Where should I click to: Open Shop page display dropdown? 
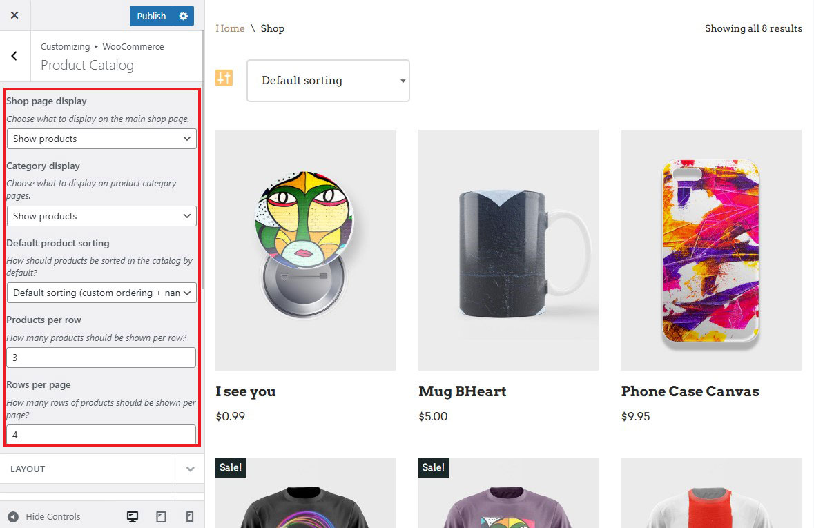tap(101, 139)
